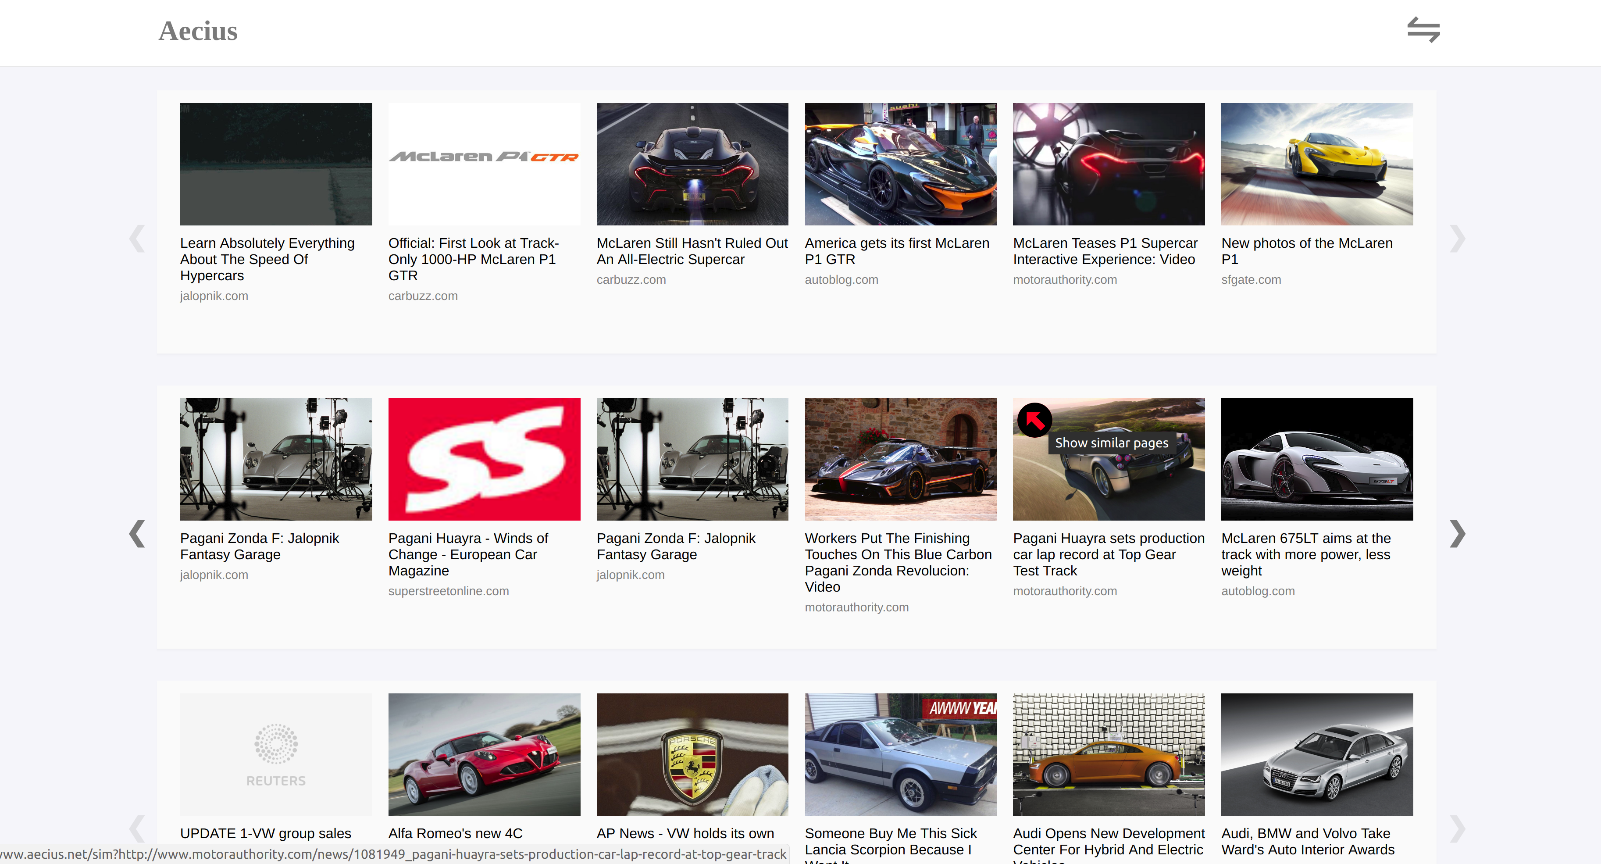Open the red SS logo thumbnail
Viewport: 1601px width, 864px height.
484,459
